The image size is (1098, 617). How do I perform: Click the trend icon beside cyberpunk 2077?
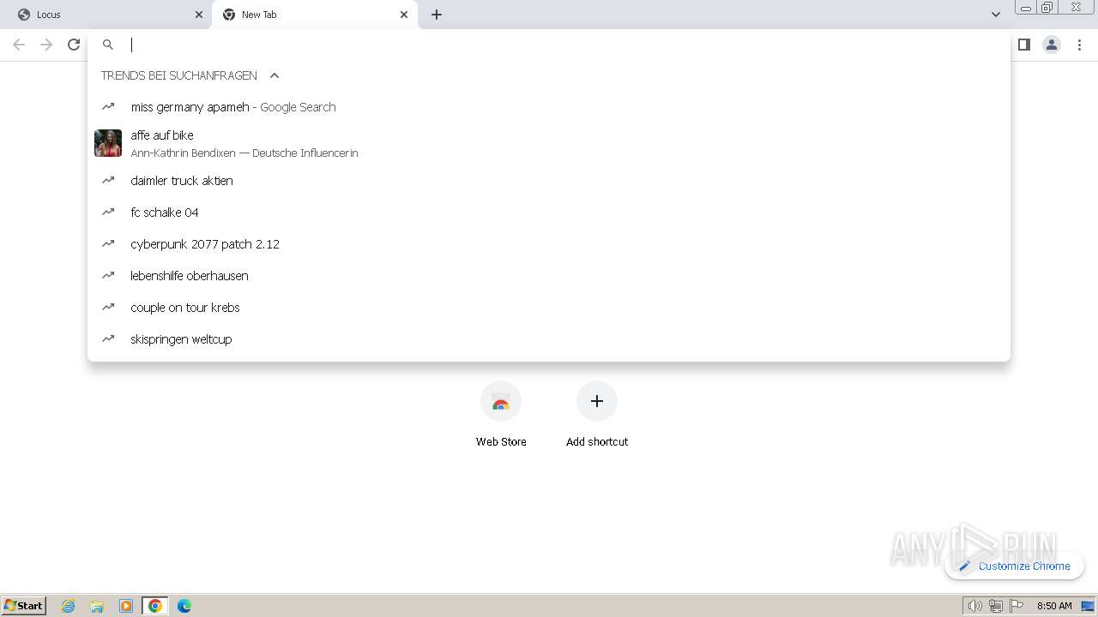point(108,244)
